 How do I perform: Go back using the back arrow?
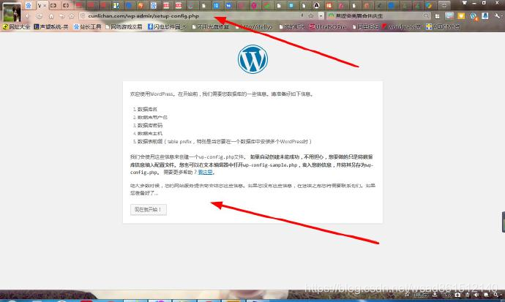click(27, 16)
